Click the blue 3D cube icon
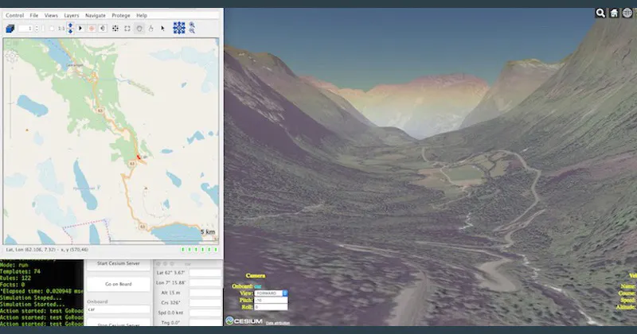Screen dimensions: 637x334 click(x=10, y=29)
